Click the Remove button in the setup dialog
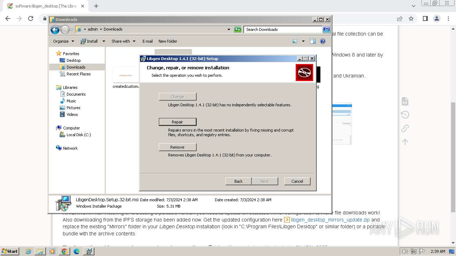The height and width of the screenshot is (256, 456). (177, 147)
